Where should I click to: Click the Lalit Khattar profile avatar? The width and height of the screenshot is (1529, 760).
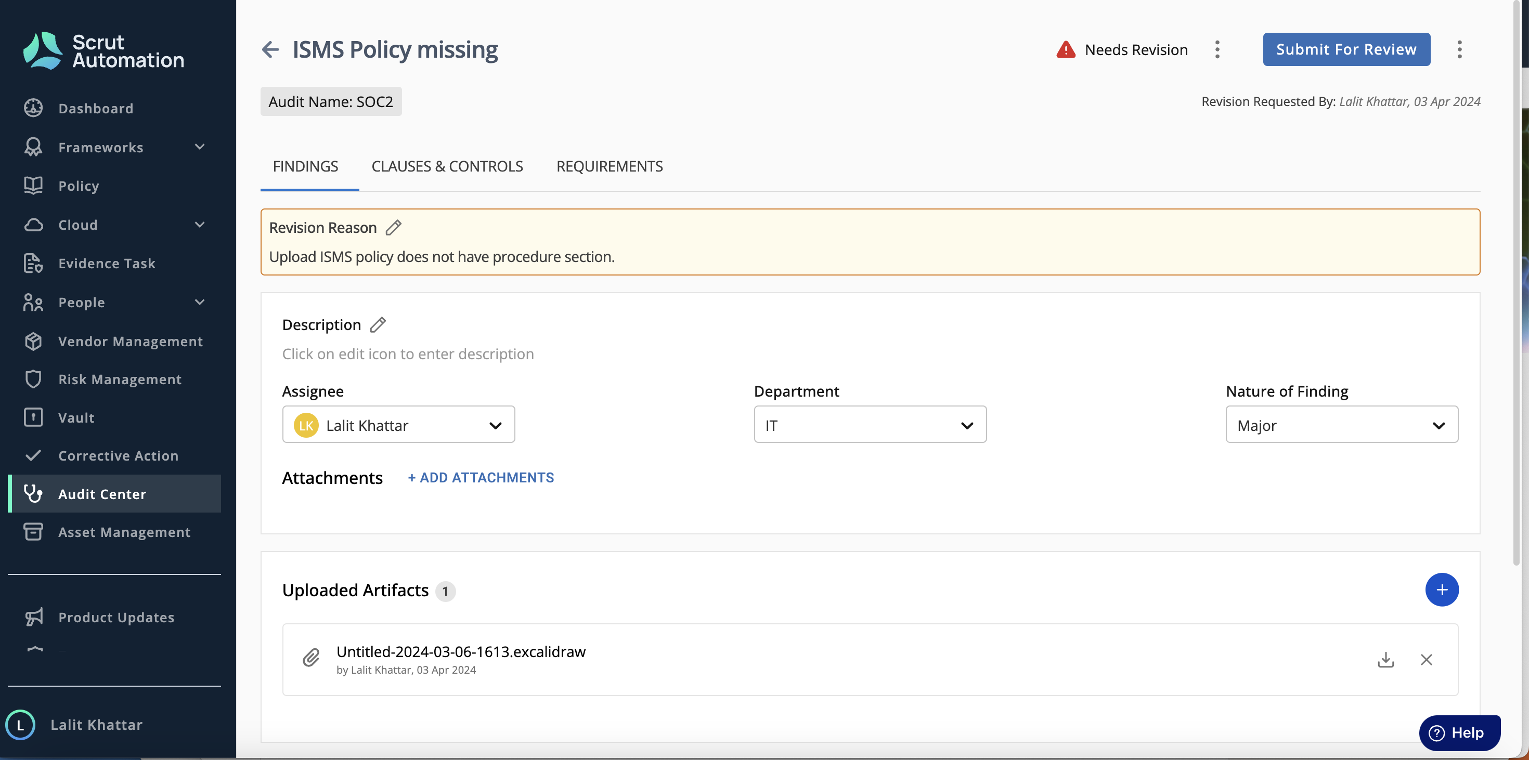[x=20, y=725]
